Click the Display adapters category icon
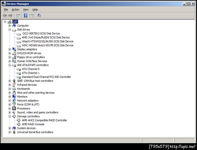This screenshot has width=197, height=150. click(x=14, y=49)
